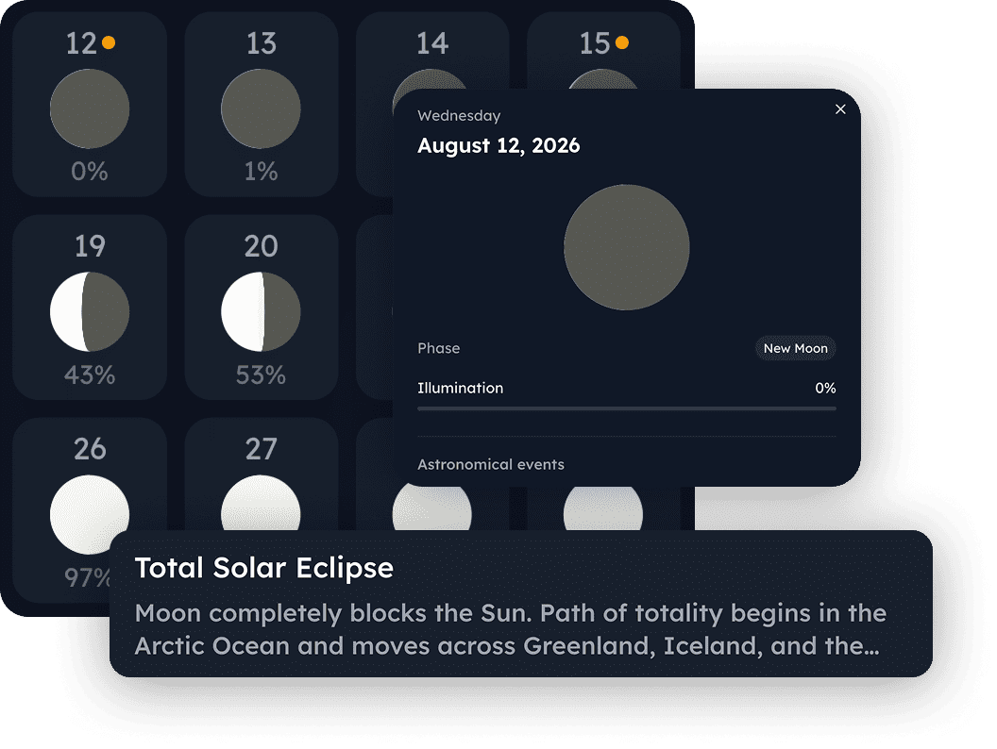This screenshot has width=997, height=749.
Task: Click the 53% illumination text on day 20
Action: coord(261,374)
